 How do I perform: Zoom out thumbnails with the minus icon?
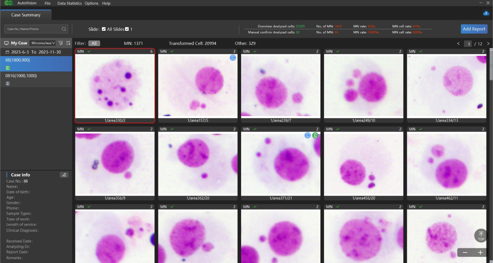[465, 253]
